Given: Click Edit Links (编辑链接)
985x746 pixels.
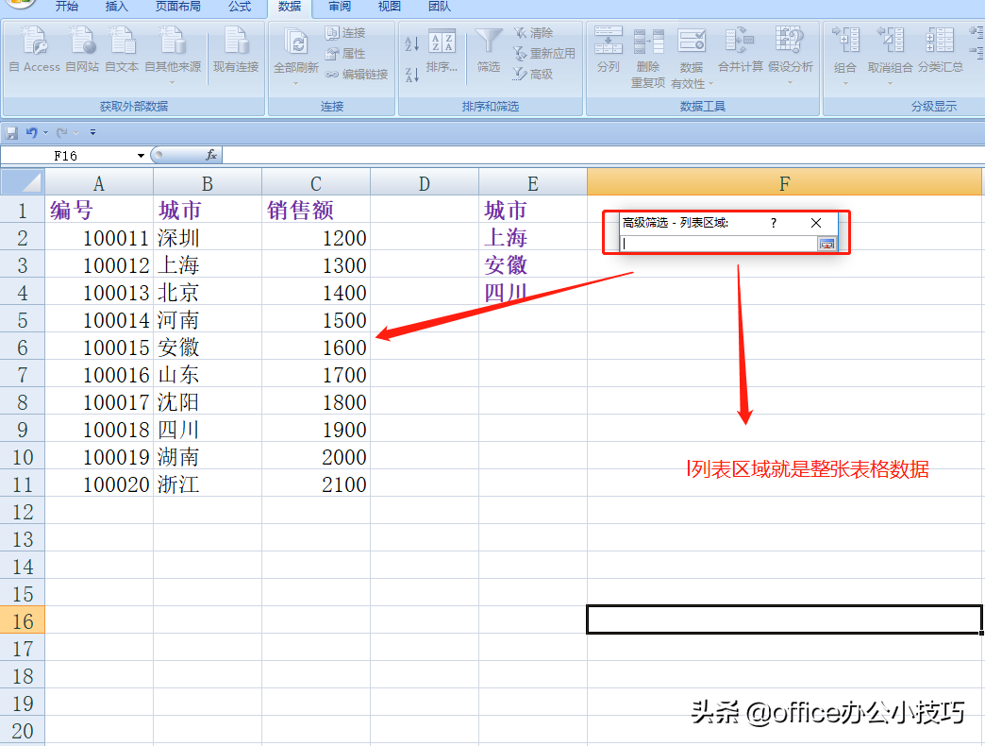Looking at the screenshot, I should (x=357, y=75).
